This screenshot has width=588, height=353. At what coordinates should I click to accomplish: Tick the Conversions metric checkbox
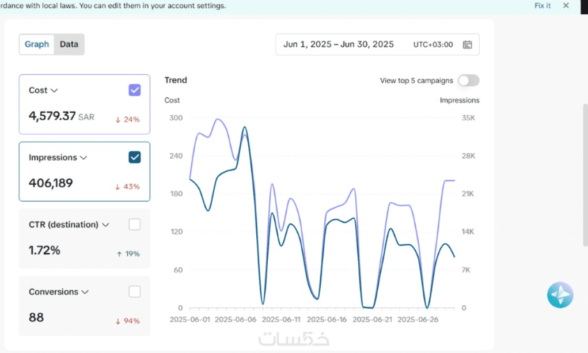134,292
